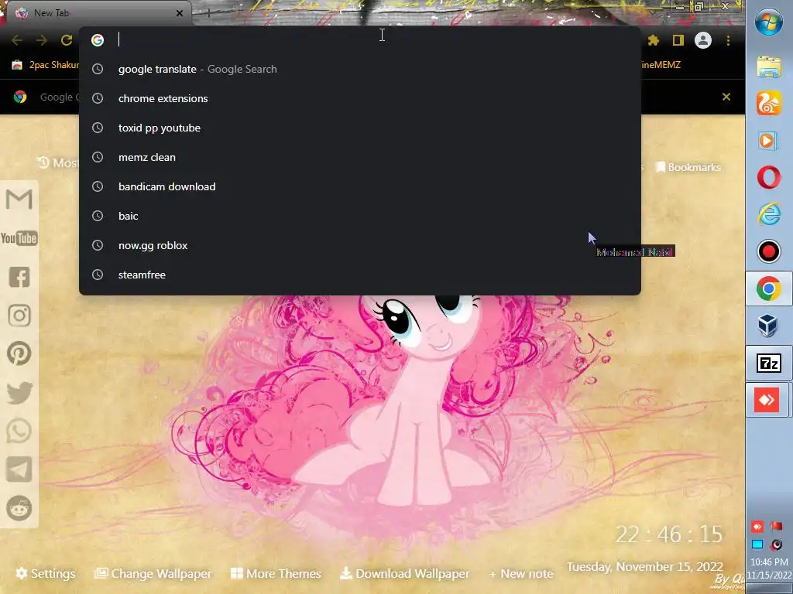Select 'baic' suggestion
Image resolution: width=793 pixels, height=594 pixels.
[x=360, y=216]
